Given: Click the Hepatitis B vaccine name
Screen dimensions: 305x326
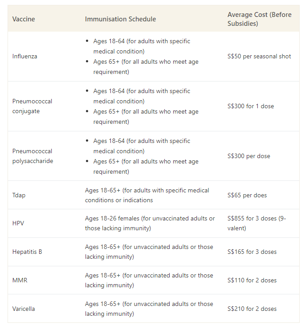Looking at the screenshot, I should pyautogui.click(x=27, y=252).
